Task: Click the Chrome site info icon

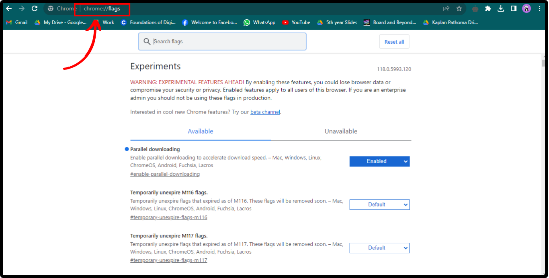Action: click(x=51, y=8)
